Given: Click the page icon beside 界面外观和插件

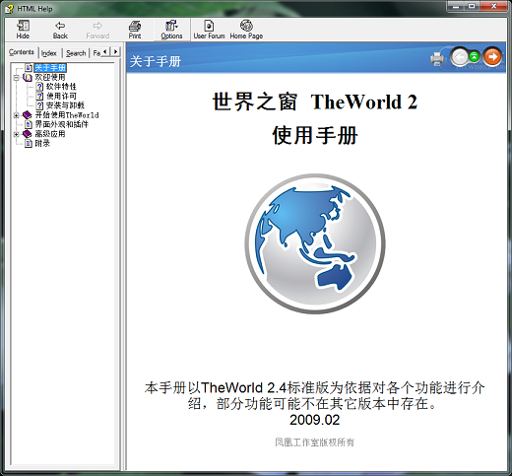Looking at the screenshot, I should (29, 124).
